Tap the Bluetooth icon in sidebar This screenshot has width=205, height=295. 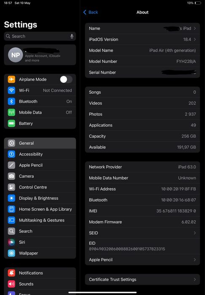pyautogui.click(x=11, y=101)
